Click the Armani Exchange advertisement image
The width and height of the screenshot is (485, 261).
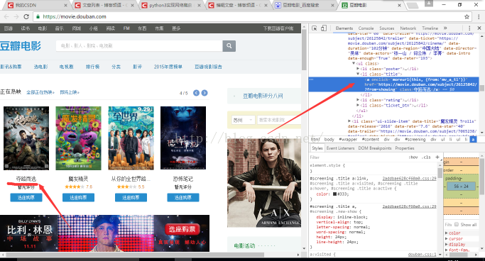(x=264, y=183)
